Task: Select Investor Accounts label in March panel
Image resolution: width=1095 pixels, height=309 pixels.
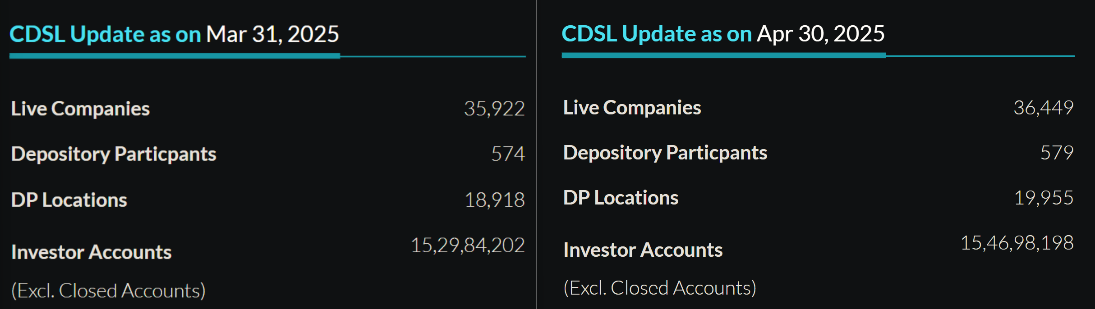Action: tap(92, 252)
